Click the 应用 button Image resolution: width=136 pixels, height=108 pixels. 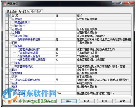pos(105,101)
